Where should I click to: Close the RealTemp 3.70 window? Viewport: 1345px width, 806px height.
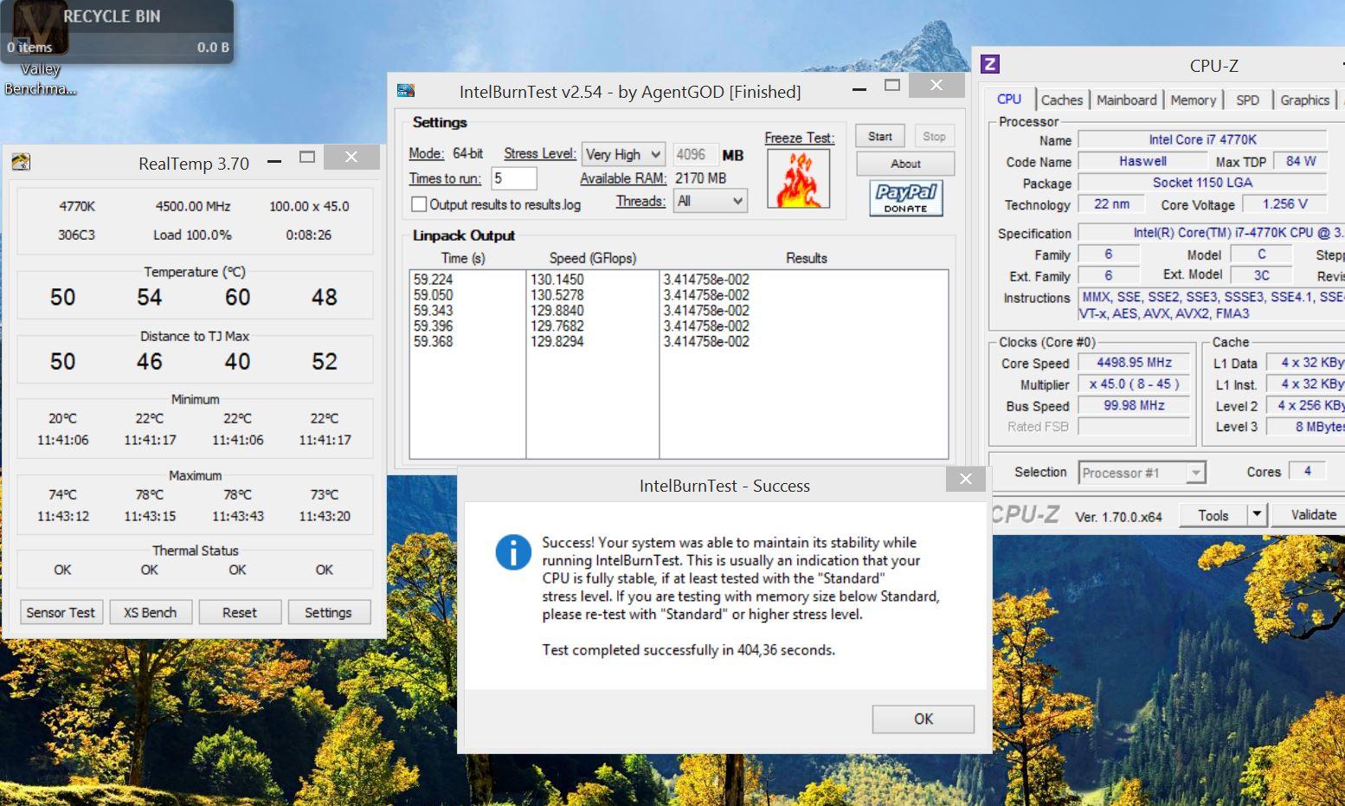point(351,157)
